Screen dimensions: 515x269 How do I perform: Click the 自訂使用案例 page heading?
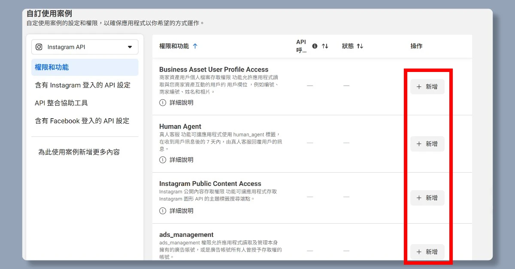(x=49, y=13)
